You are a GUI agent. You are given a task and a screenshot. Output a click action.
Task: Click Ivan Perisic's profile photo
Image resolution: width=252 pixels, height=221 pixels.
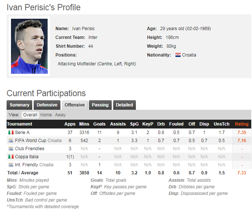point(29,46)
